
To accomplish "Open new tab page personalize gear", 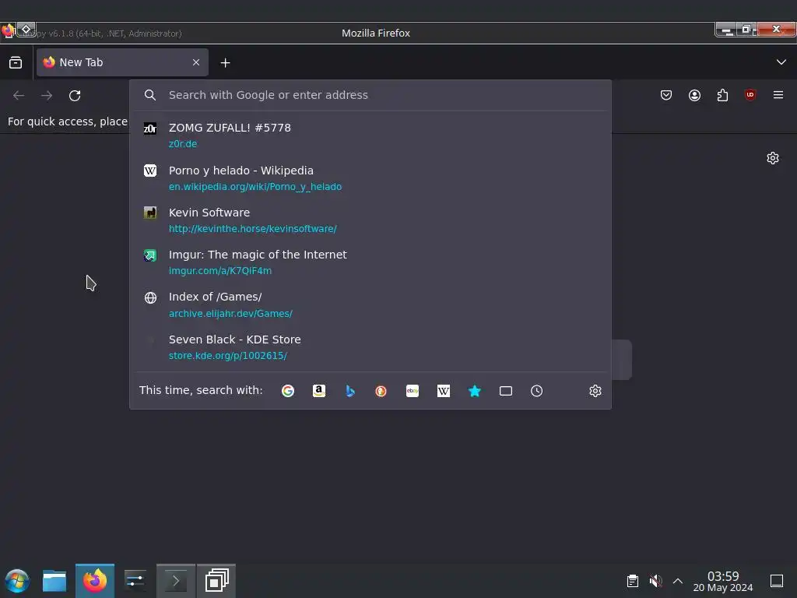I will coord(773,158).
